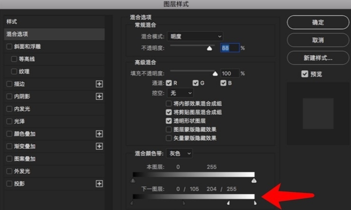The width and height of the screenshot is (351, 210).
Task: Add another 渐变叠加 effect with plus icon
Action: pos(99,146)
